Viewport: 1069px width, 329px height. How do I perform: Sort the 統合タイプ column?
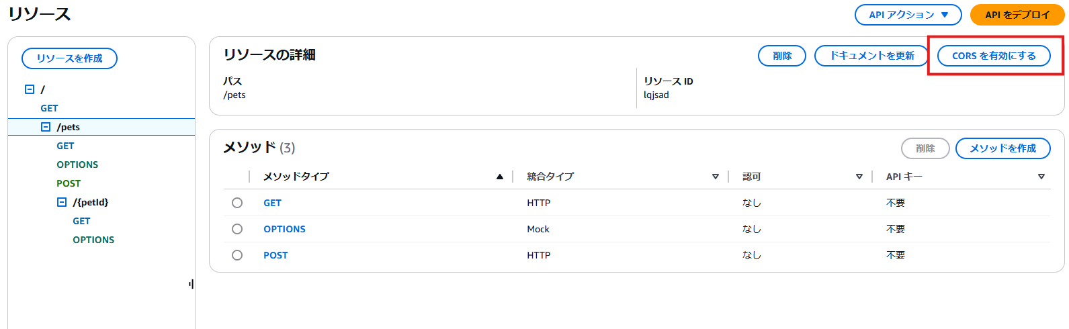coord(715,177)
